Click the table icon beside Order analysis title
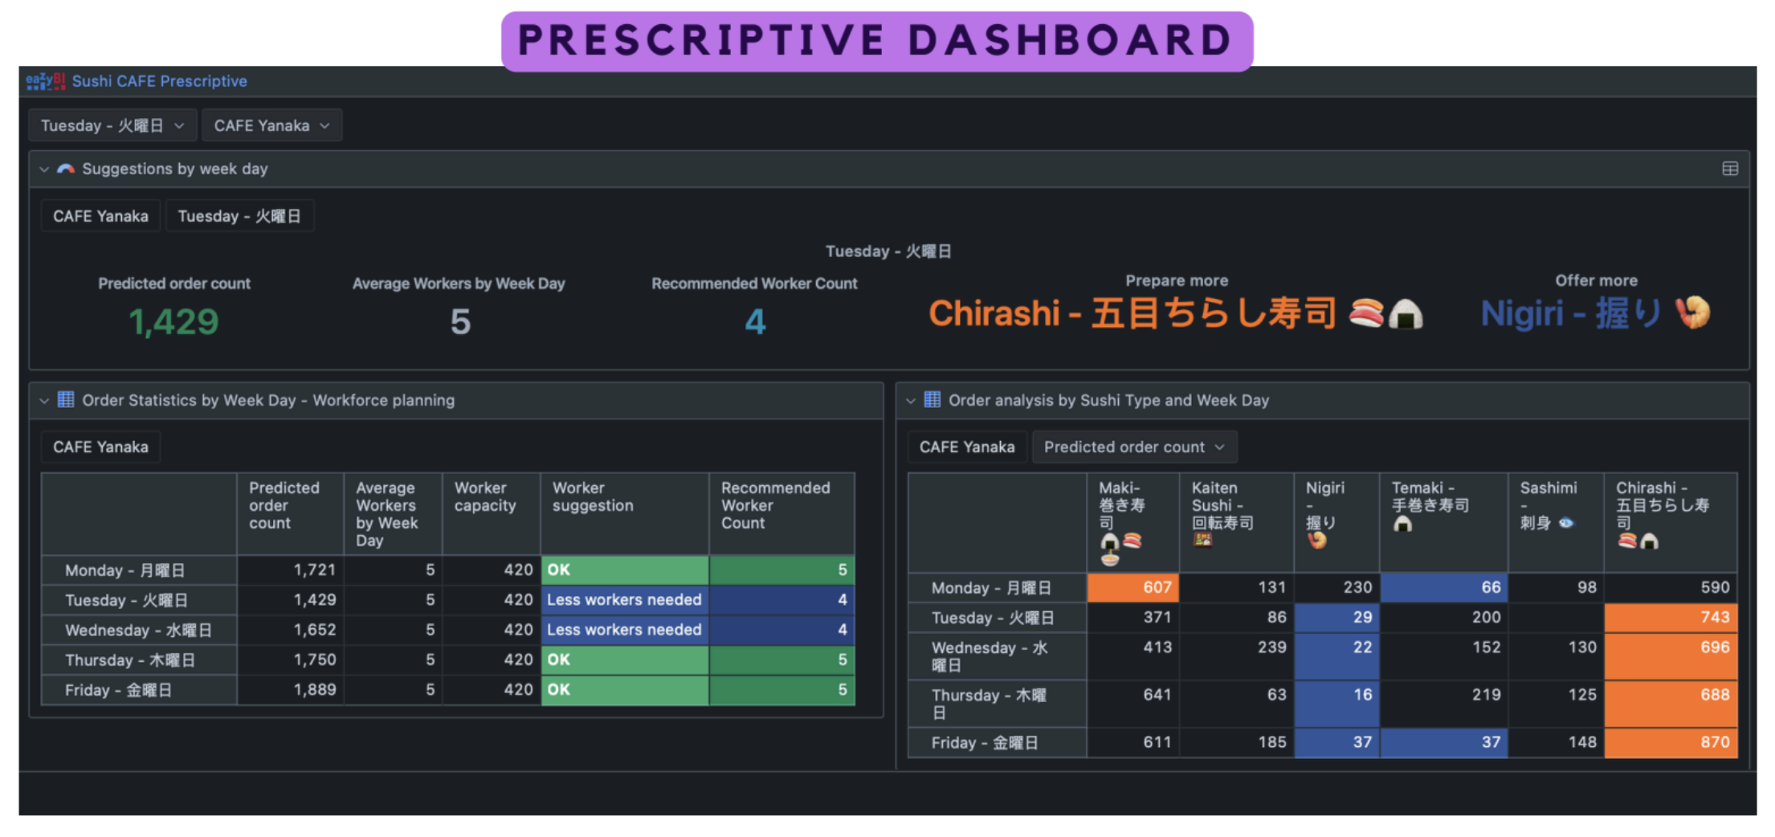The width and height of the screenshot is (1775, 837). click(x=932, y=400)
